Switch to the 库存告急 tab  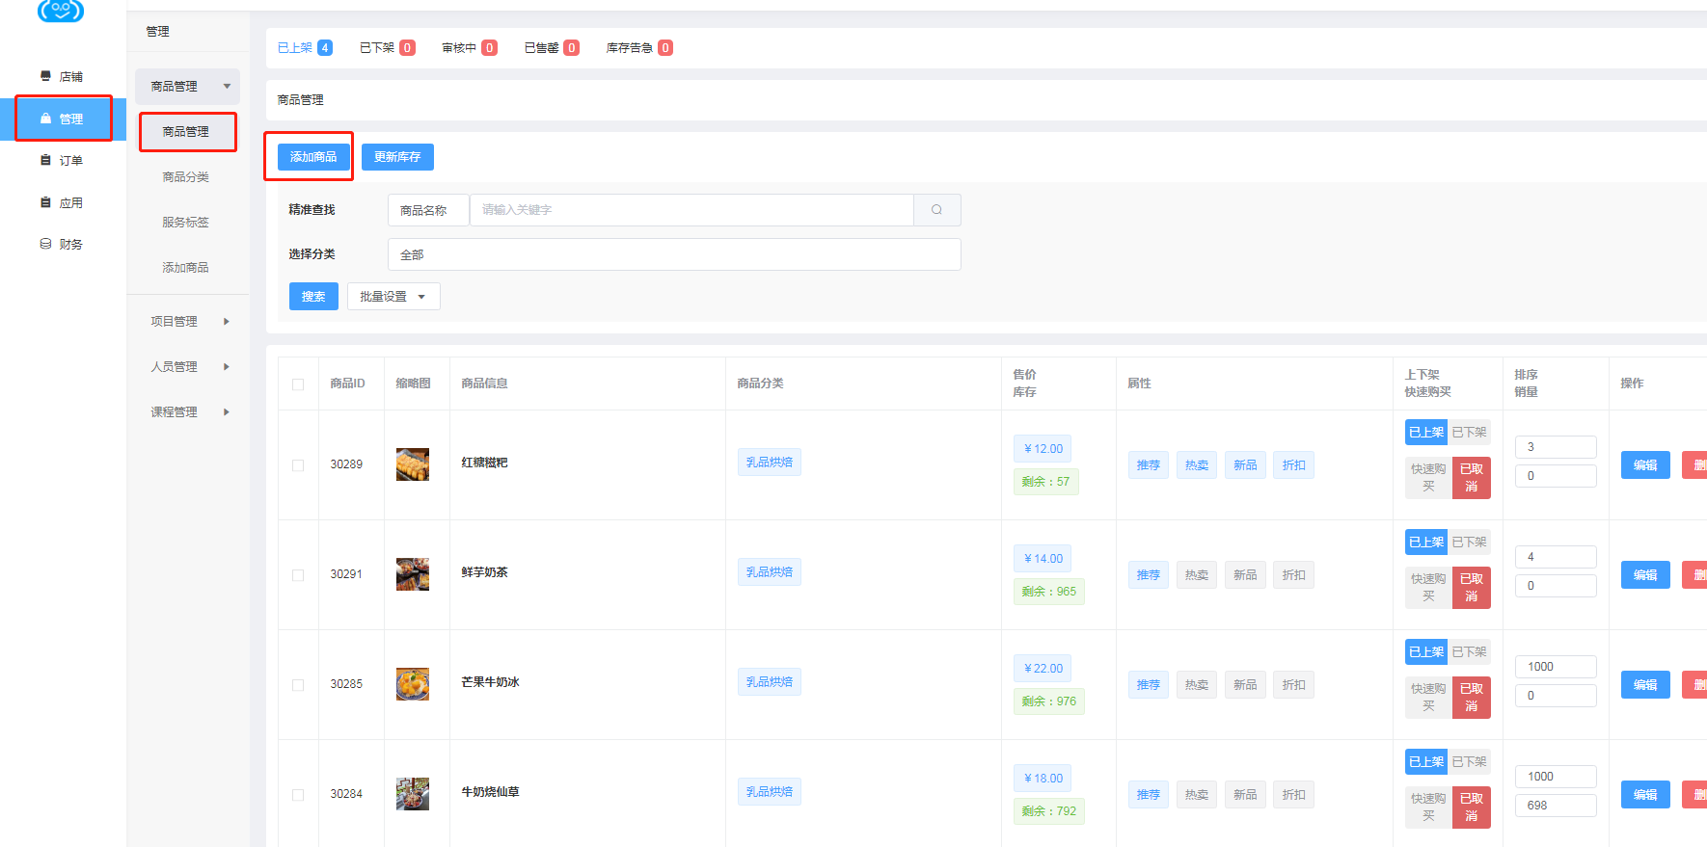[x=639, y=48]
